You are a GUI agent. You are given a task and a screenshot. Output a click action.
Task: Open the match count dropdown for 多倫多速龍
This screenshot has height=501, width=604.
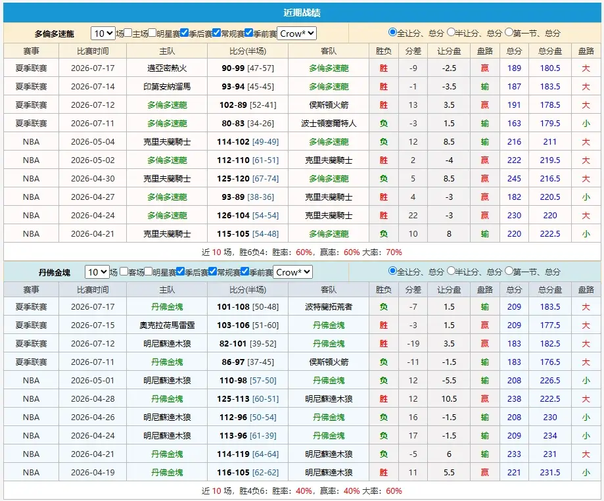click(103, 34)
